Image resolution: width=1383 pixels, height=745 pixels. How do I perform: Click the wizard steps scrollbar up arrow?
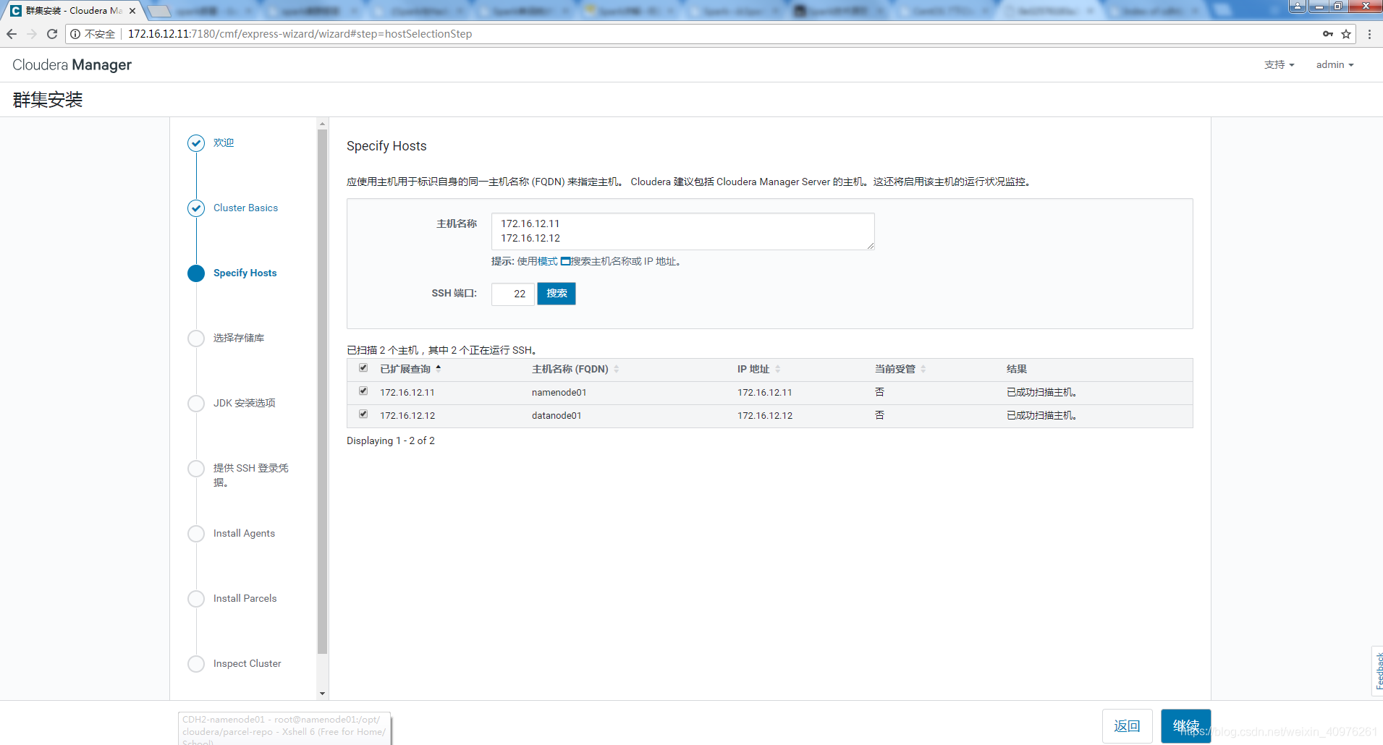pyautogui.click(x=323, y=124)
